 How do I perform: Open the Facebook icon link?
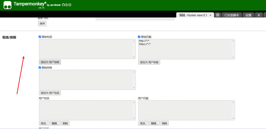coord(66,5)
